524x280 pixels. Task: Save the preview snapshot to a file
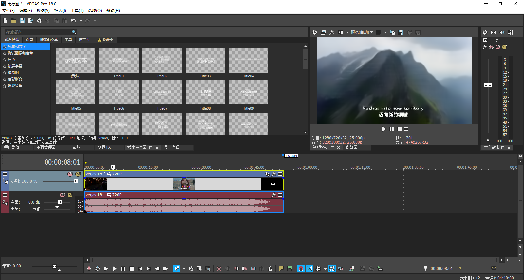point(401,32)
